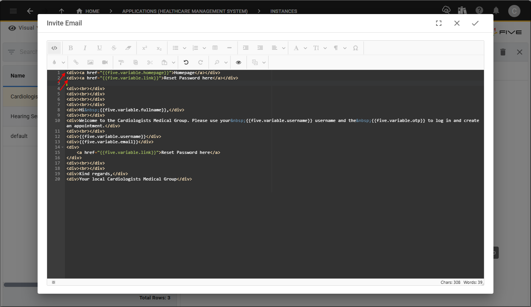This screenshot has height=307, width=531.
Task: Click the eraser clear formatting icon
Action: pyautogui.click(x=128, y=48)
